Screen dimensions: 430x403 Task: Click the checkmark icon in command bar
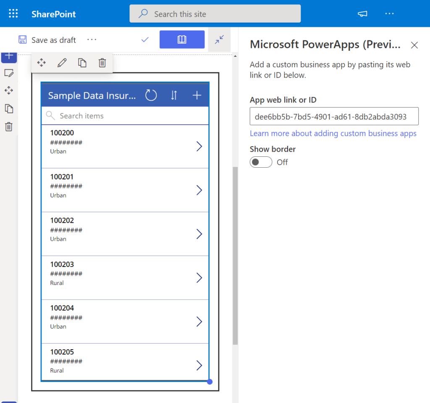tap(145, 40)
